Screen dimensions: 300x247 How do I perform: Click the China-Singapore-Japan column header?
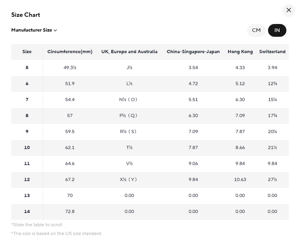point(193,52)
